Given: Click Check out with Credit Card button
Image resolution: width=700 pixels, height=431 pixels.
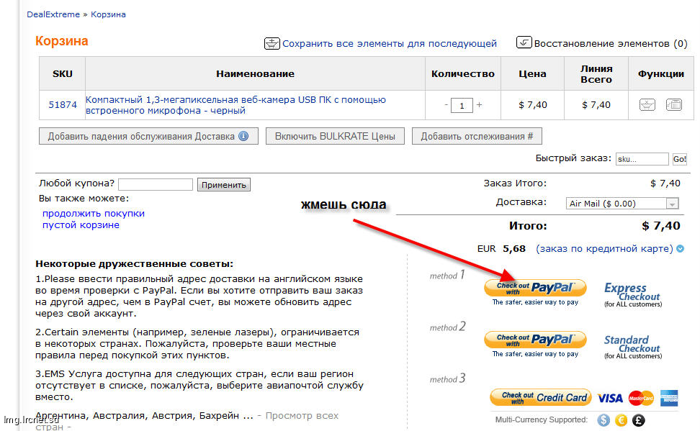Looking at the screenshot, I should pyautogui.click(x=541, y=397).
